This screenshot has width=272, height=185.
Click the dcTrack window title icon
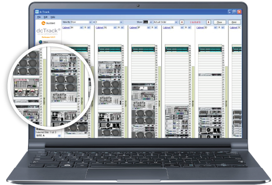click(x=37, y=12)
